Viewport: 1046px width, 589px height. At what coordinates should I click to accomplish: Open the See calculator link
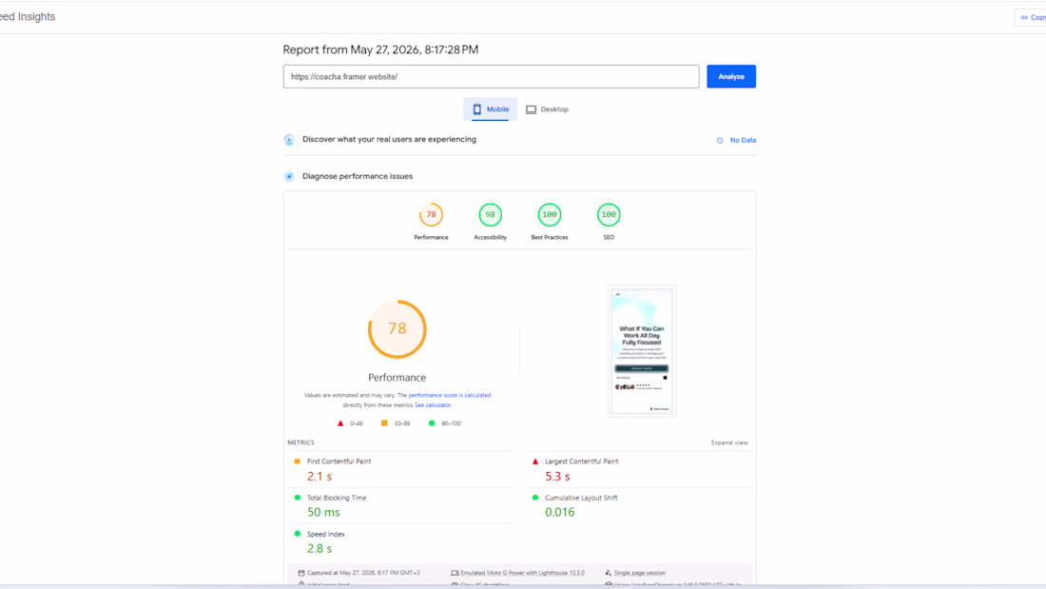(433, 404)
